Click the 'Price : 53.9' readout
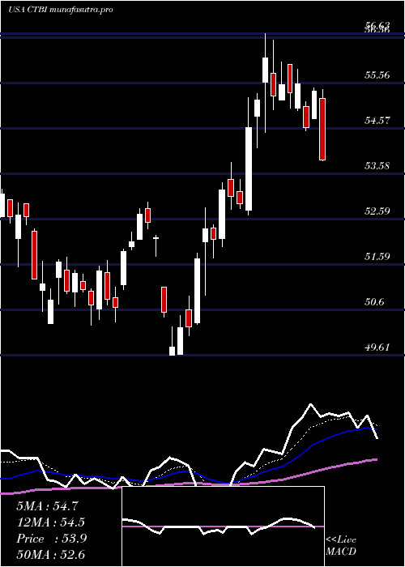405x567 pixels. click(x=51, y=539)
